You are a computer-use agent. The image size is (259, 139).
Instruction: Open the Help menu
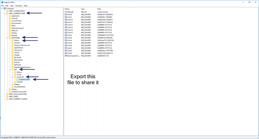(25, 6)
